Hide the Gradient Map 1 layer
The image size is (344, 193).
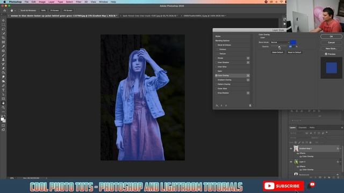(x=291, y=149)
